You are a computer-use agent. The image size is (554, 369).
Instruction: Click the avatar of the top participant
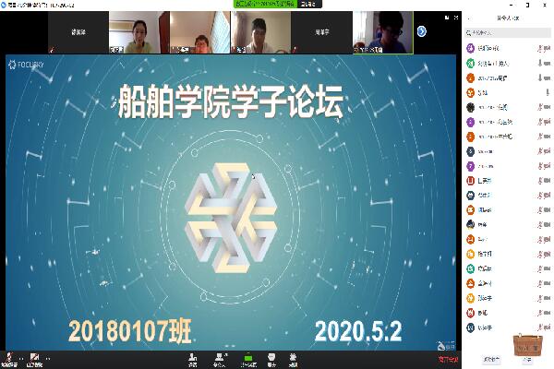coord(470,47)
